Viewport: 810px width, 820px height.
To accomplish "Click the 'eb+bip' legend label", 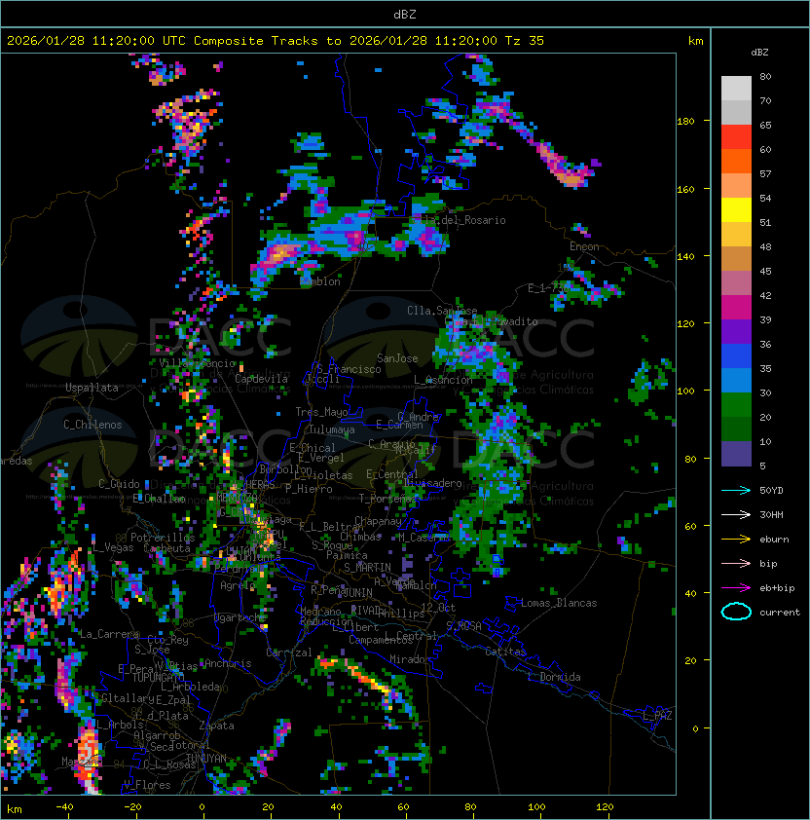I will (777, 588).
